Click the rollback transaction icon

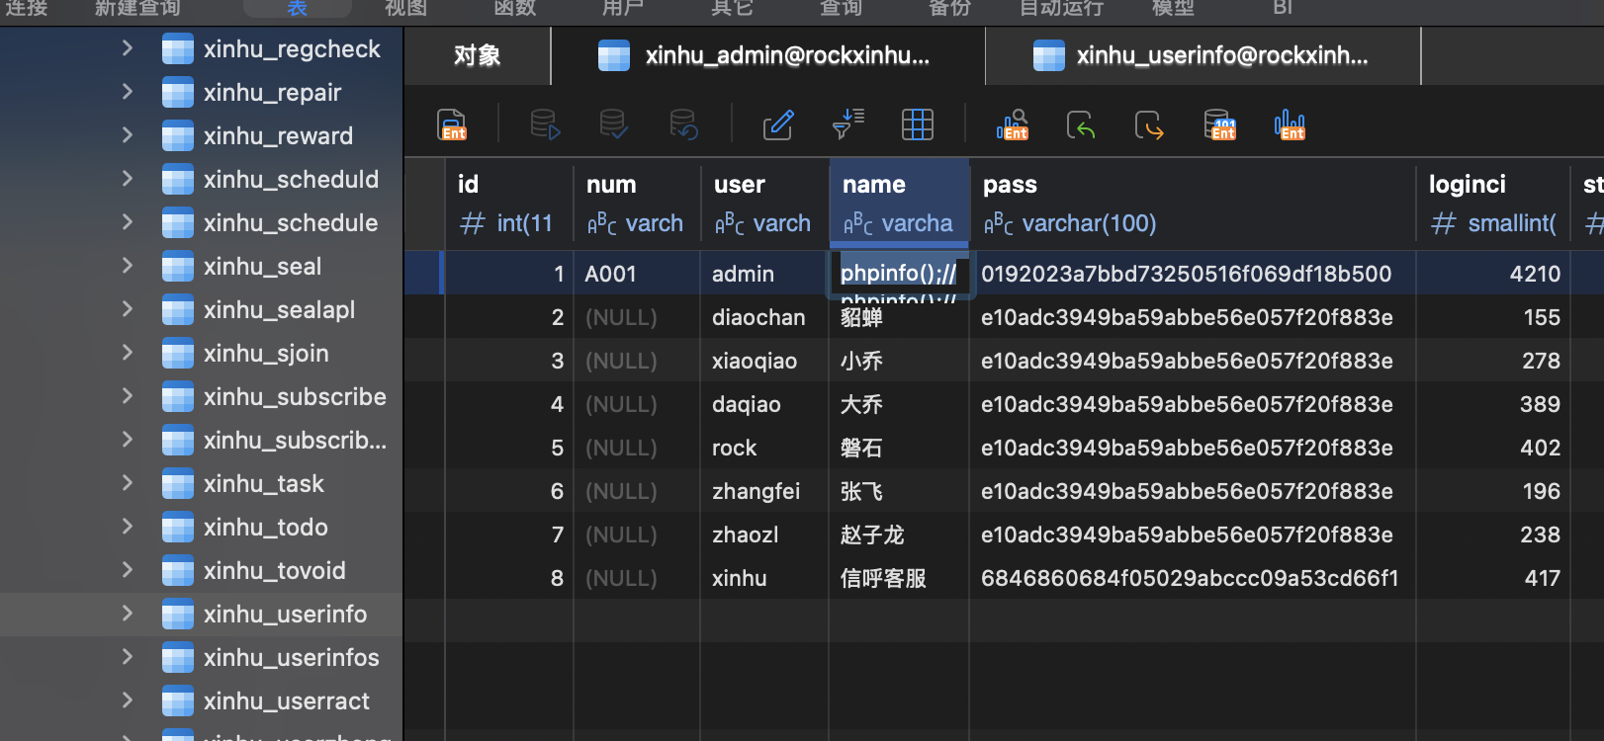[x=683, y=124]
